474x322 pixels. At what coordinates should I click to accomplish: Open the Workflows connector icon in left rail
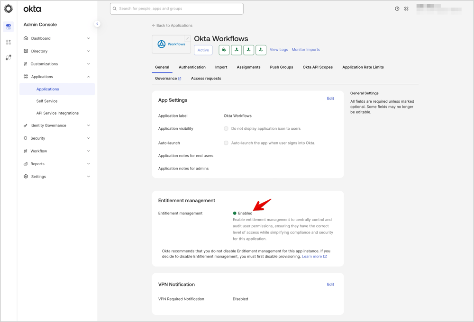point(9,57)
